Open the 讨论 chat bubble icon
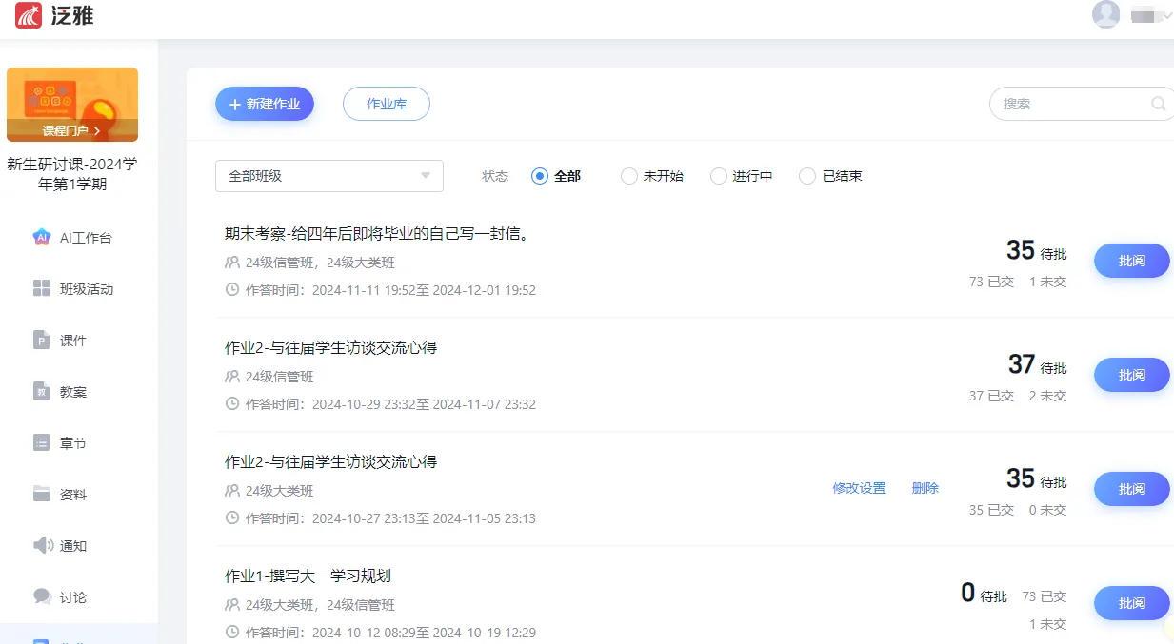The height and width of the screenshot is (644, 1174). click(42, 597)
